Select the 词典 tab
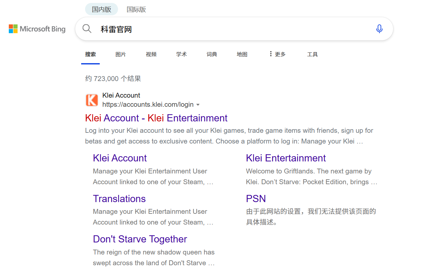The image size is (427, 274). click(212, 54)
